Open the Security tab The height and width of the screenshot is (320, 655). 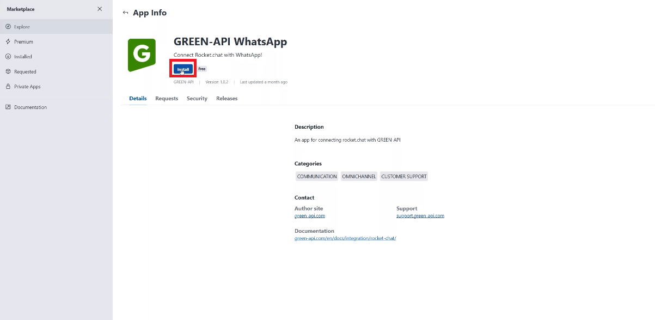click(x=197, y=98)
